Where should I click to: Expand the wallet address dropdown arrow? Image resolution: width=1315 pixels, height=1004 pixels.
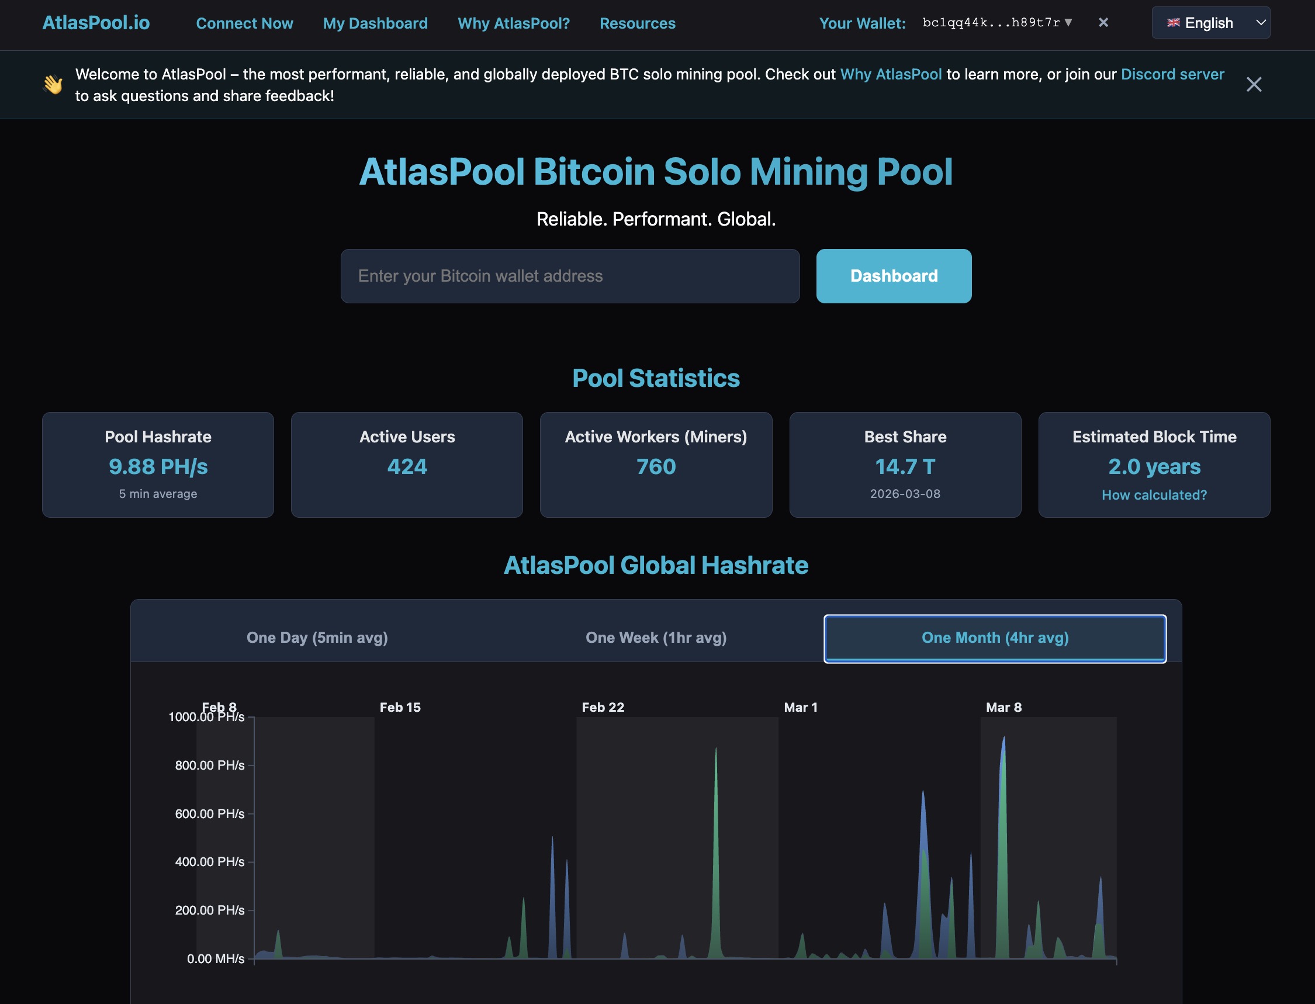(x=1068, y=23)
